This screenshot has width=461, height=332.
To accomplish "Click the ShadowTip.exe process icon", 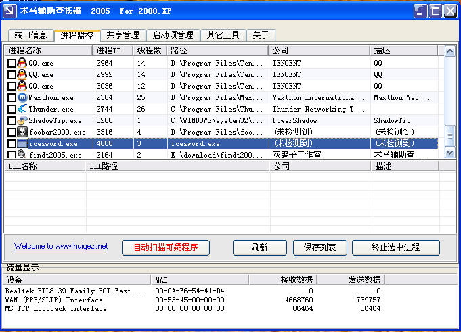I will [22, 120].
